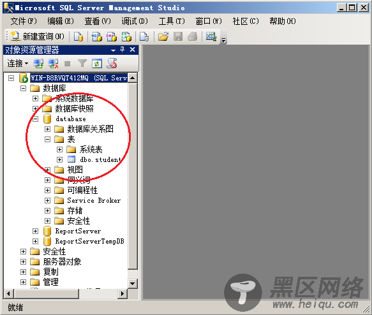Open the File (文件) menu
Viewport: 372px width, 315px height.
coord(24,21)
